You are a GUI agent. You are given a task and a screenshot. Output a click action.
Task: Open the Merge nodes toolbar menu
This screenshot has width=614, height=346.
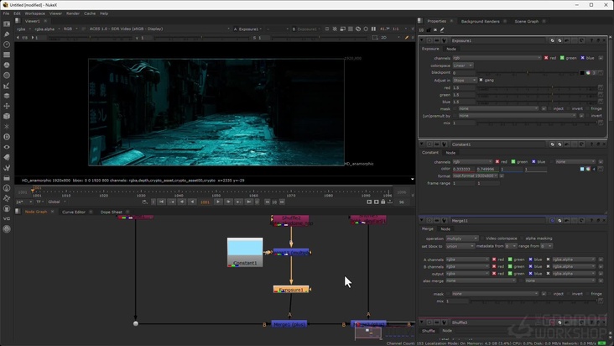coord(7,96)
